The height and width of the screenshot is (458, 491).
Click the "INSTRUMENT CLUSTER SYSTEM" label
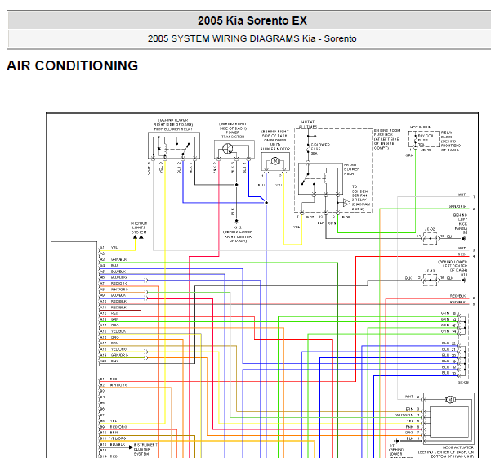145,449
